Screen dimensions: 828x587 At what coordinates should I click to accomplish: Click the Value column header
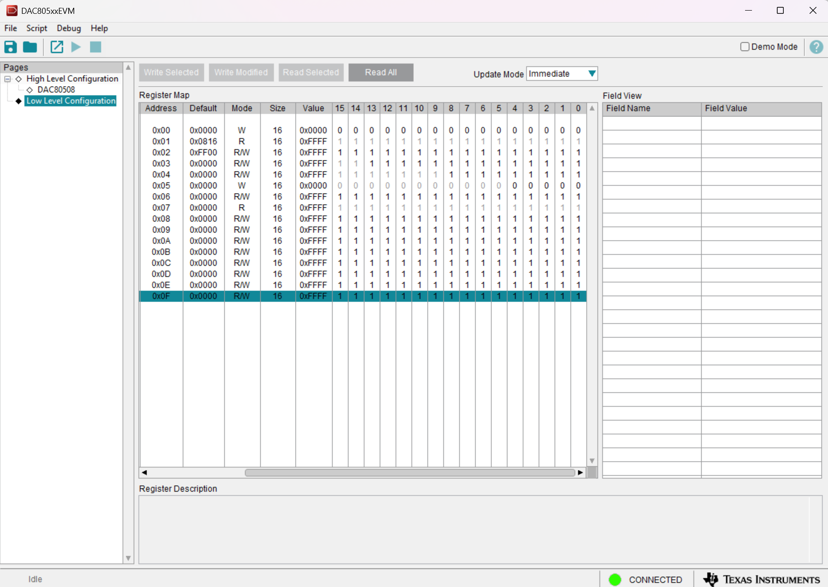pyautogui.click(x=314, y=108)
